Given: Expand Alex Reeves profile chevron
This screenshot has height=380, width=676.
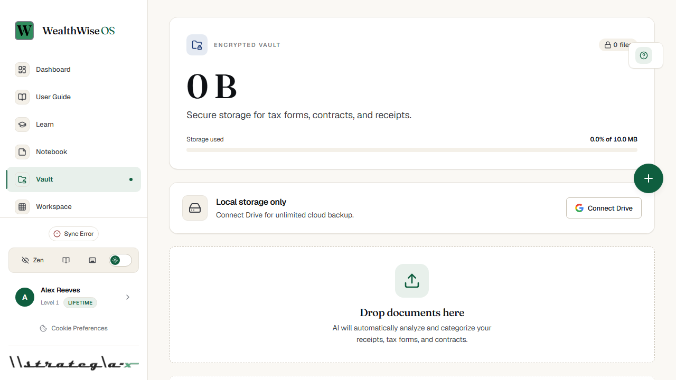Looking at the screenshot, I should pyautogui.click(x=128, y=297).
